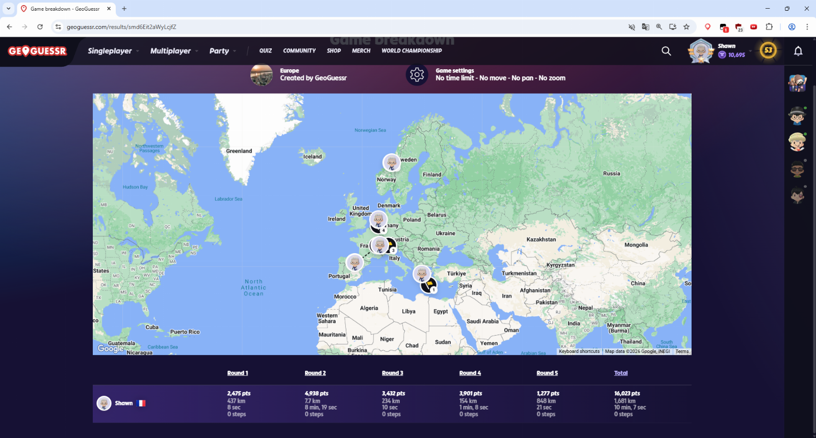Open the Round 3 link
Viewport: 816px width, 438px height.
click(x=392, y=373)
